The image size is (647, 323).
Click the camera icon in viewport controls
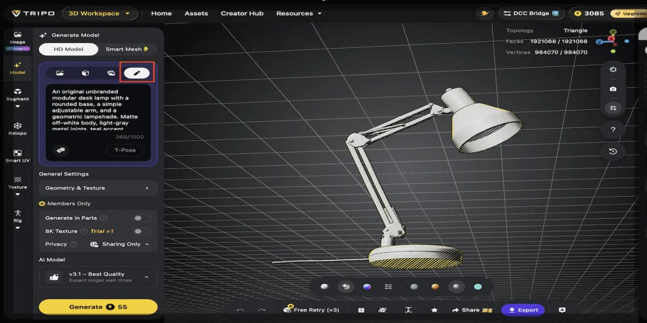(613, 88)
